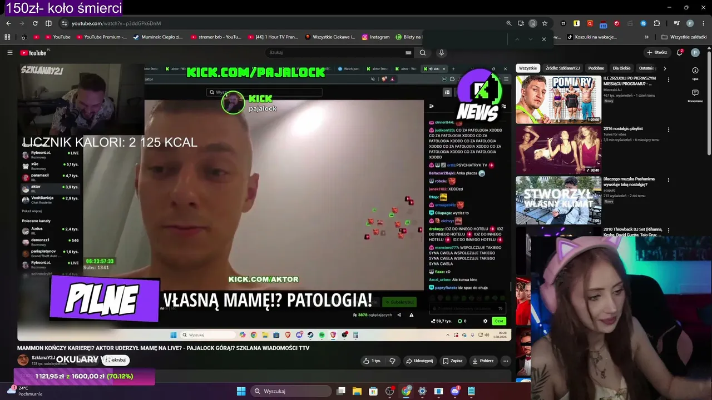The image size is (712, 400).
Task: Open the 2010 Throwback DJ Set video title
Action: coord(633,232)
